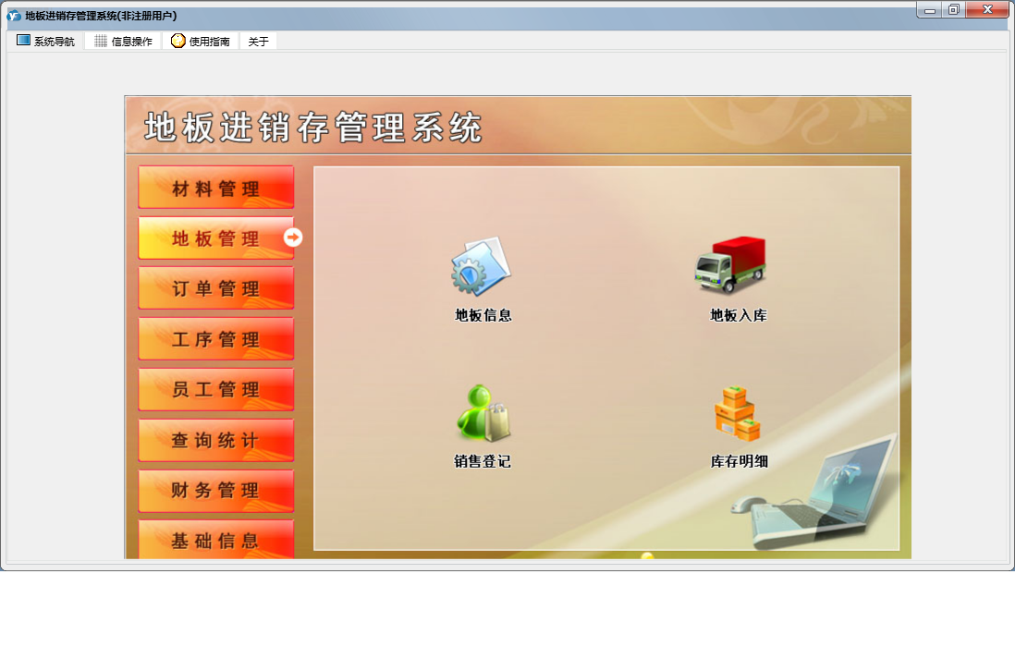This screenshot has height=671, width=1015.
Task: Click the 系统导航 monitor icon
Action: coord(23,40)
